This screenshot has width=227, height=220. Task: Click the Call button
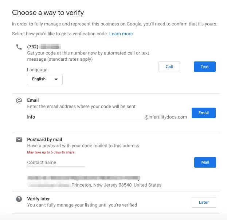click(x=169, y=67)
